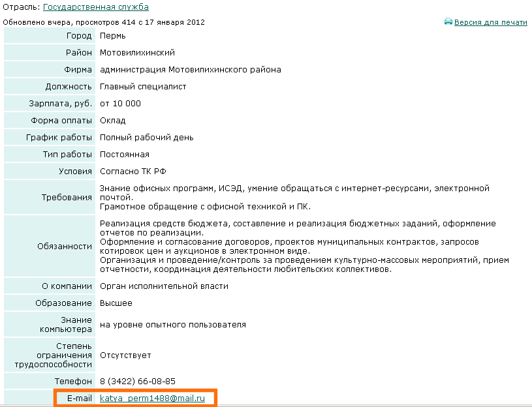
Task: Click the Постоянная job type value
Action: pos(124,155)
